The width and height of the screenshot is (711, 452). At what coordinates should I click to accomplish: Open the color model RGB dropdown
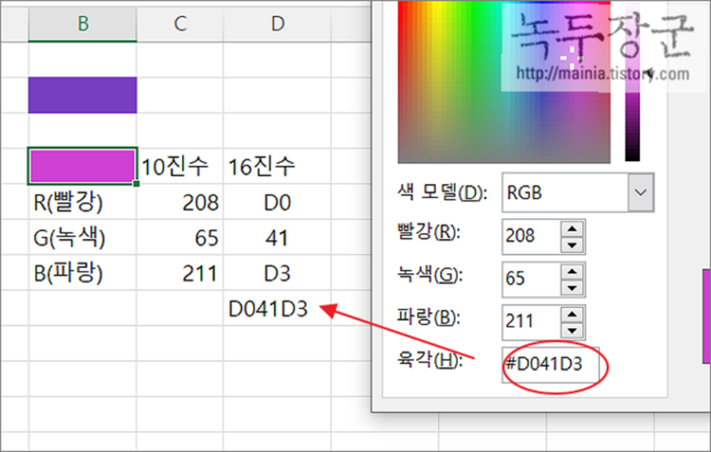point(641,193)
